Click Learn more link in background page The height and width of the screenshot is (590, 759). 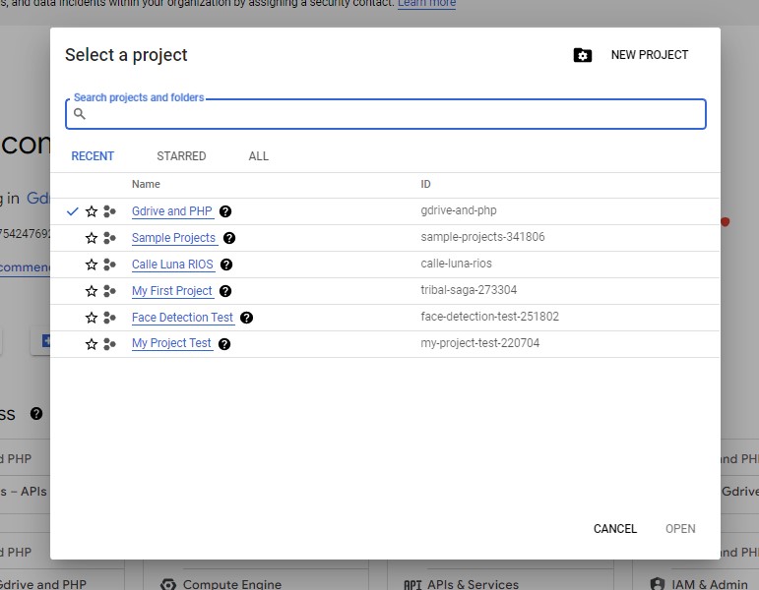click(426, 3)
